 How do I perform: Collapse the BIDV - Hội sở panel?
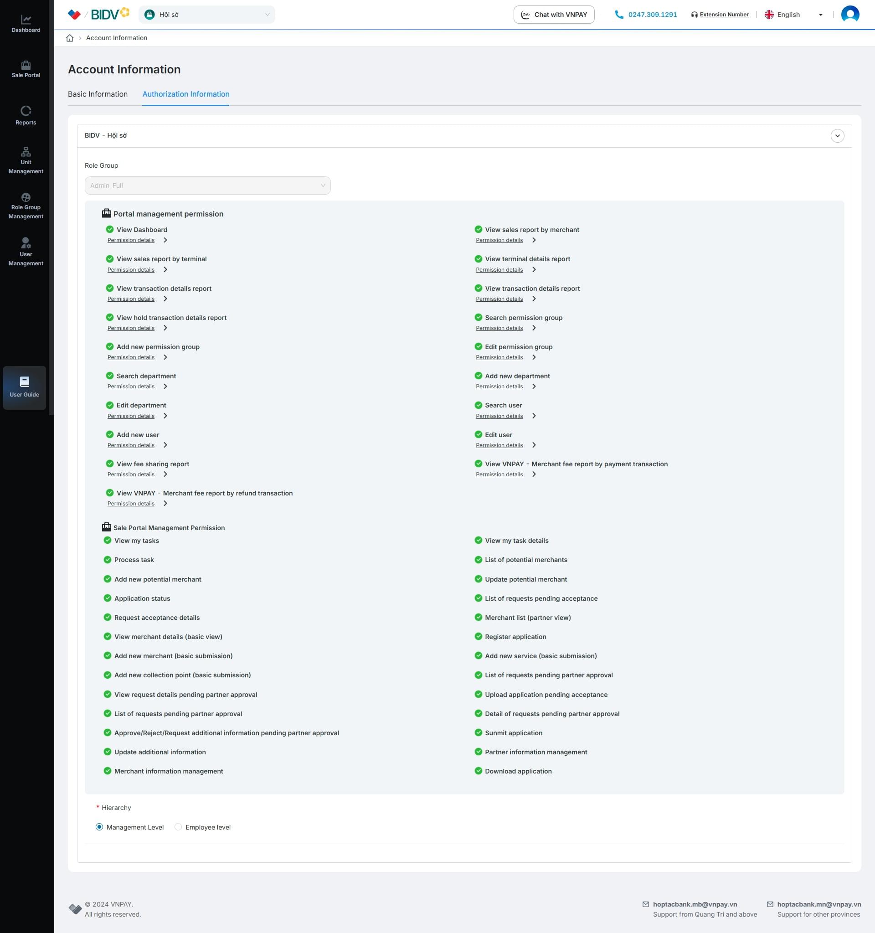click(837, 136)
